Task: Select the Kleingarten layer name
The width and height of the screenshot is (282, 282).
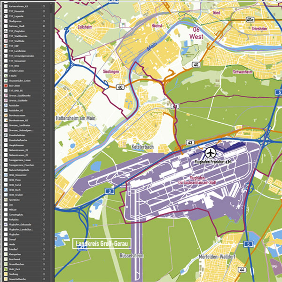Action: tap(15, 254)
